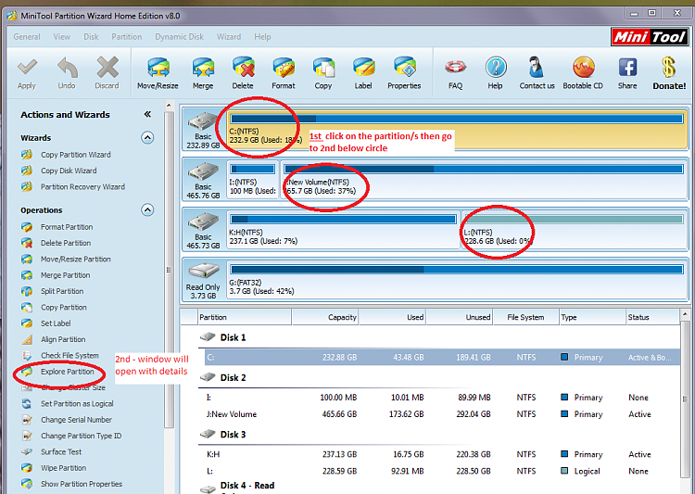Launch Copy Disk Wizard
The width and height of the screenshot is (695, 494).
(x=69, y=171)
